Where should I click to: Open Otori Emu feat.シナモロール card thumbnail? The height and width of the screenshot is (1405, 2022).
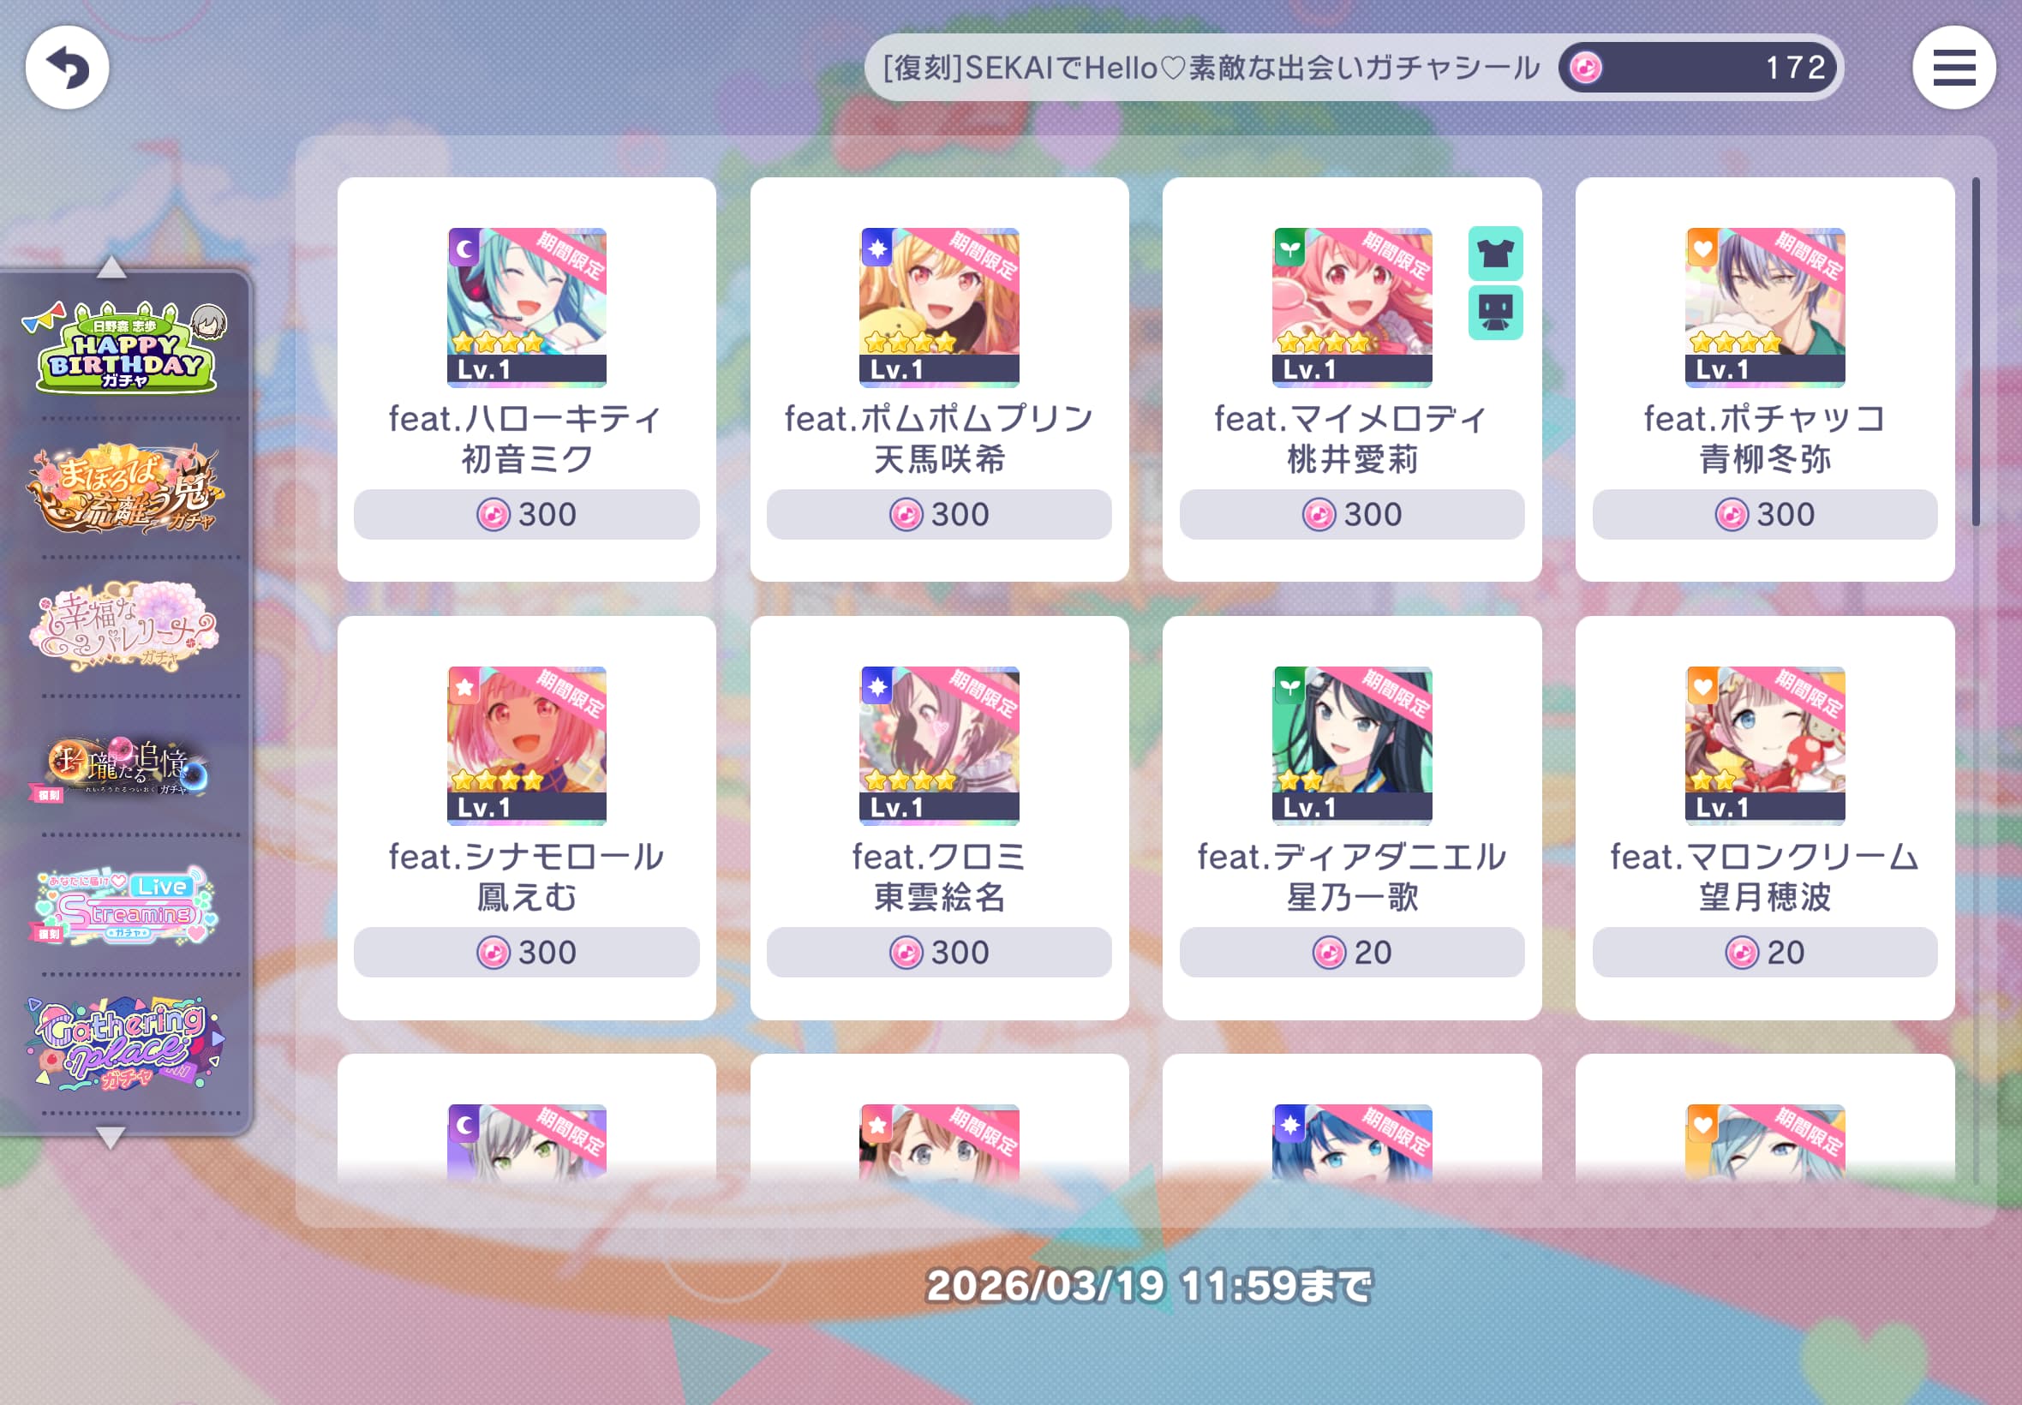coord(526,745)
